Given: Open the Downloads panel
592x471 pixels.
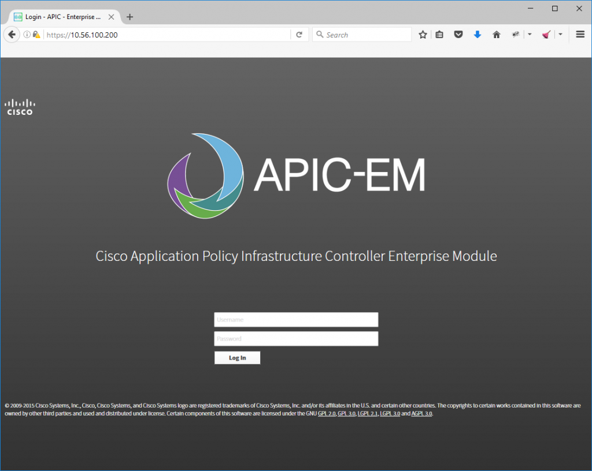Looking at the screenshot, I should (x=477, y=34).
